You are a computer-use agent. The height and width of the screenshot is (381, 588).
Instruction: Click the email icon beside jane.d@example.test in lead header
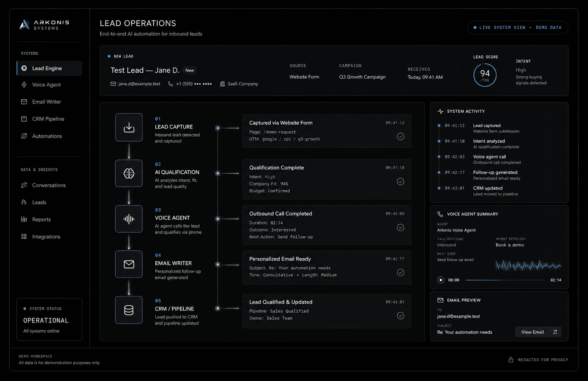pyautogui.click(x=113, y=84)
